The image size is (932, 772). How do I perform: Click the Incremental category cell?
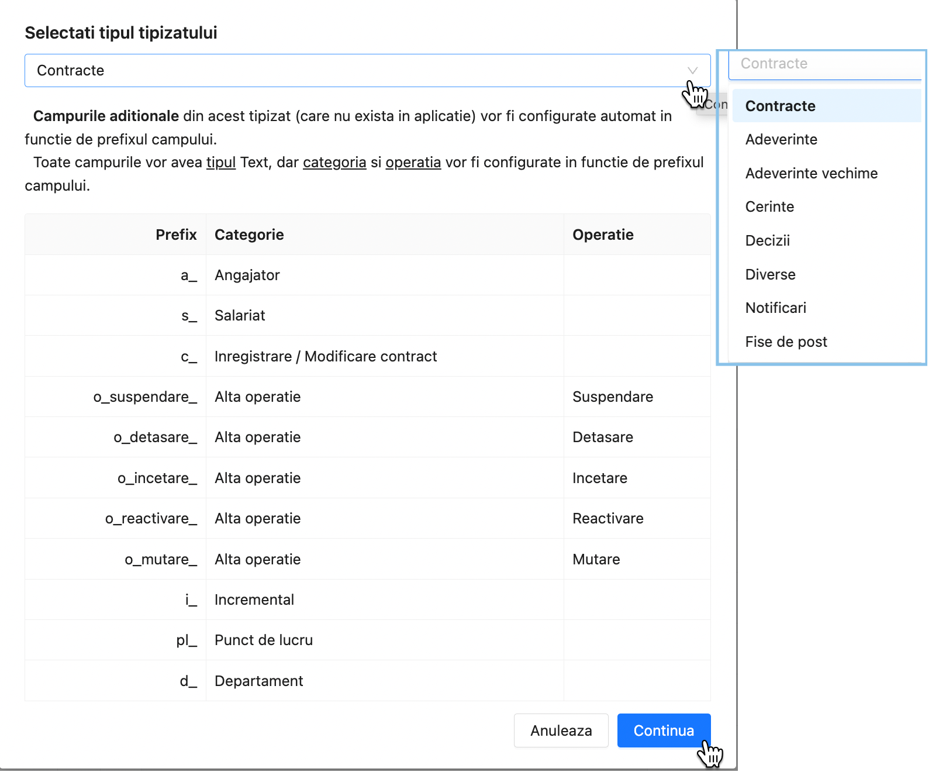(x=385, y=599)
